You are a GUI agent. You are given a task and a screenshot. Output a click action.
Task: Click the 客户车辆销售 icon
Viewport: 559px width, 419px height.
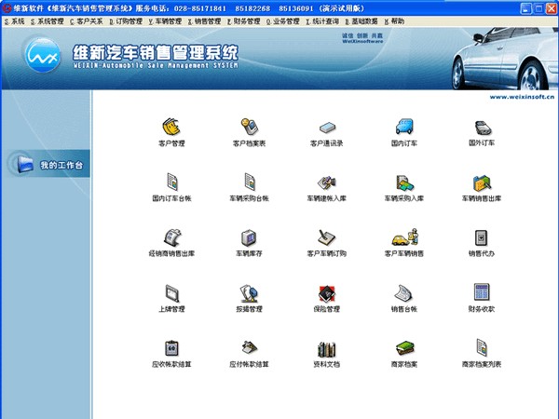click(404, 237)
